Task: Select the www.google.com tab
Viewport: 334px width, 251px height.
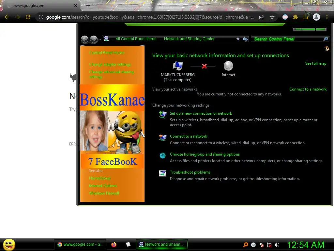Action: pos(40,6)
